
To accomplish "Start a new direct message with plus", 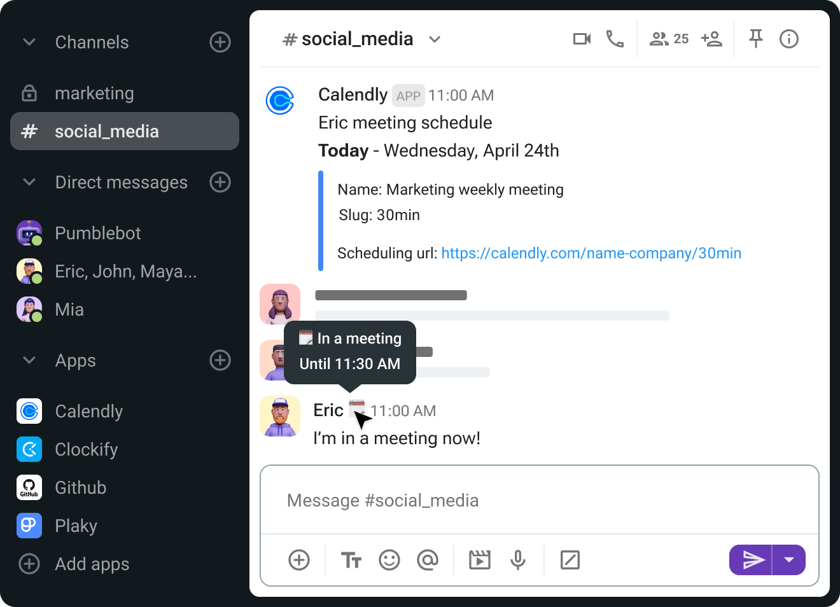I will pyautogui.click(x=220, y=182).
